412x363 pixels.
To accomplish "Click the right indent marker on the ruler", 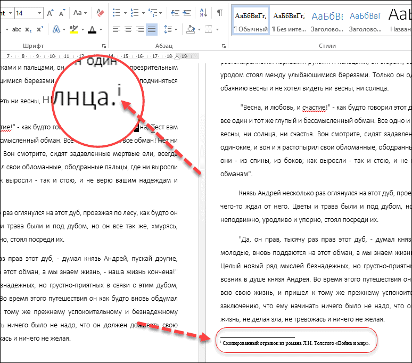I will pyautogui.click(x=177, y=58).
